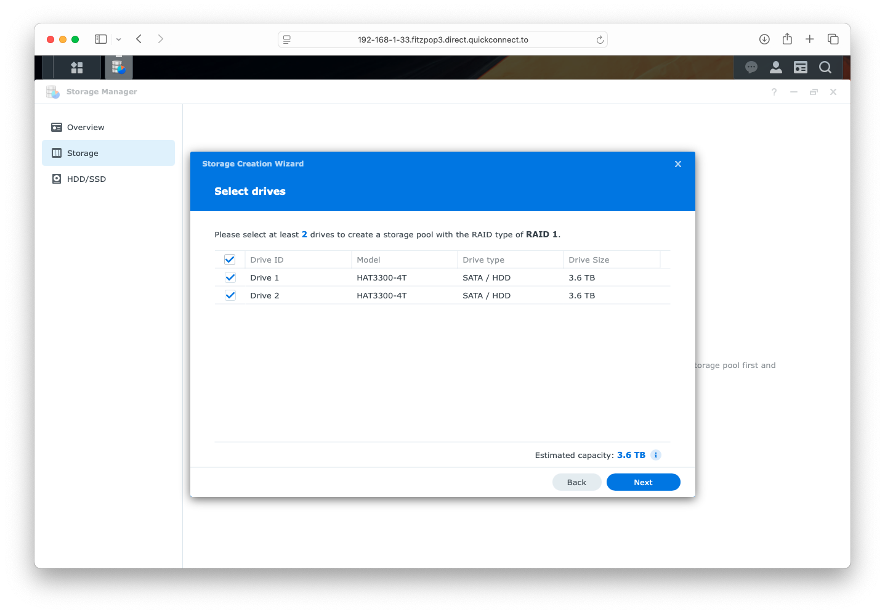Click the estimated capacity info icon
Image resolution: width=885 pixels, height=614 pixels.
[x=656, y=455]
